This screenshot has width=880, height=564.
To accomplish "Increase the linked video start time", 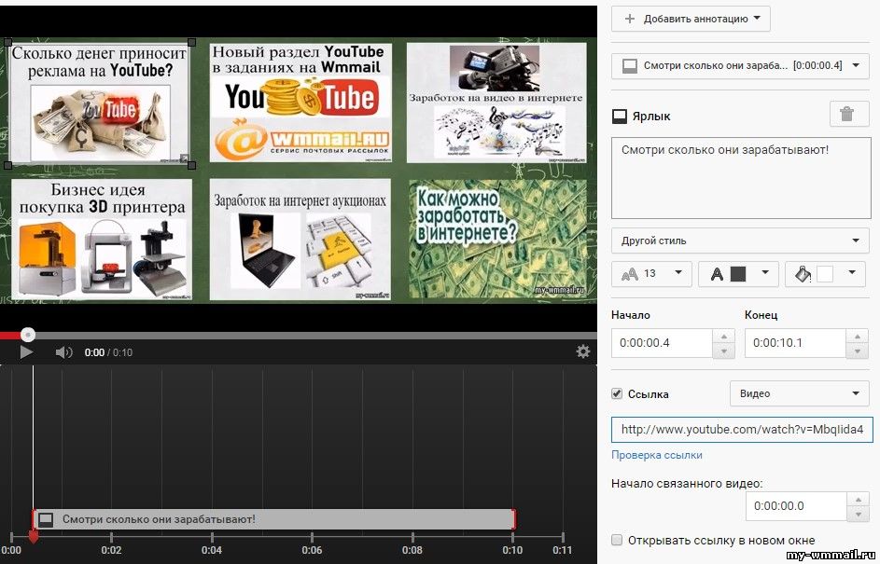I will [859, 500].
